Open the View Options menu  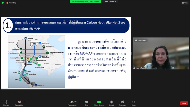click(x=111, y=2)
